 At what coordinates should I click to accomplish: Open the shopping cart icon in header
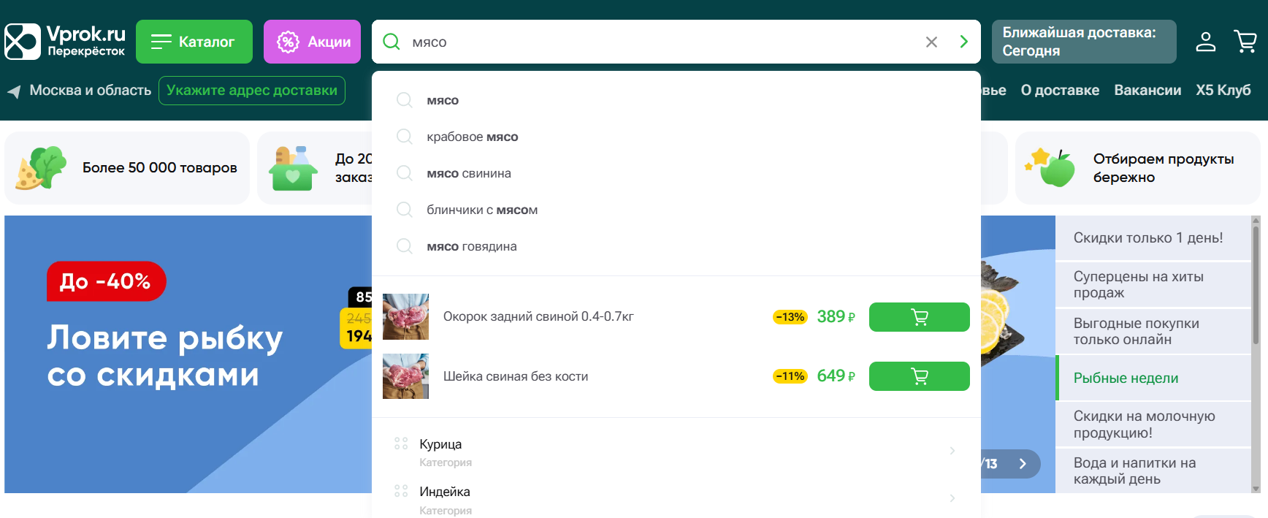(x=1245, y=42)
